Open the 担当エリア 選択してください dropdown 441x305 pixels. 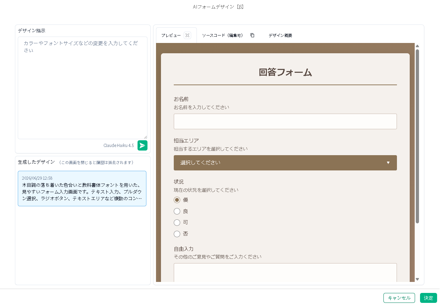[285, 163]
